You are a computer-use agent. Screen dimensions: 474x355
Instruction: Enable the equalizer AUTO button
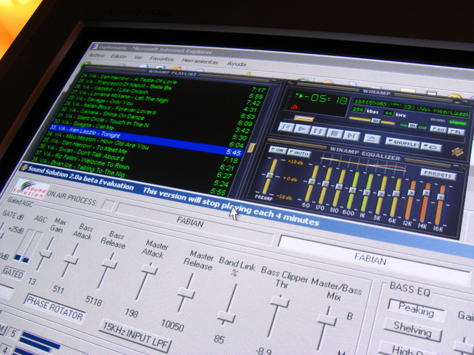299,153
